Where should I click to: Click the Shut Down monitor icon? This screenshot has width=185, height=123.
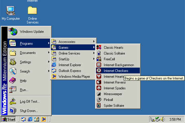click(13, 110)
